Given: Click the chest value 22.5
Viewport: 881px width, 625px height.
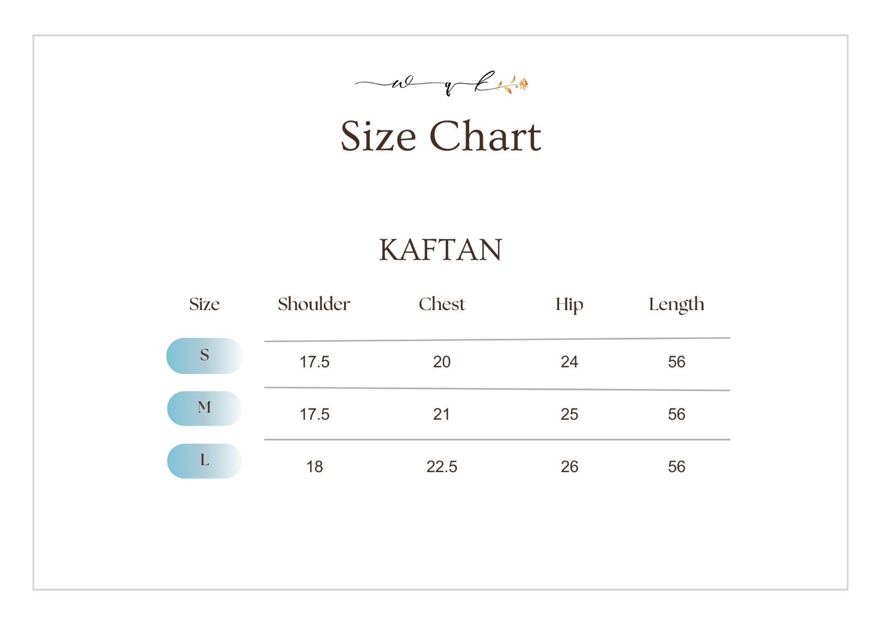Looking at the screenshot, I should pyautogui.click(x=442, y=467).
